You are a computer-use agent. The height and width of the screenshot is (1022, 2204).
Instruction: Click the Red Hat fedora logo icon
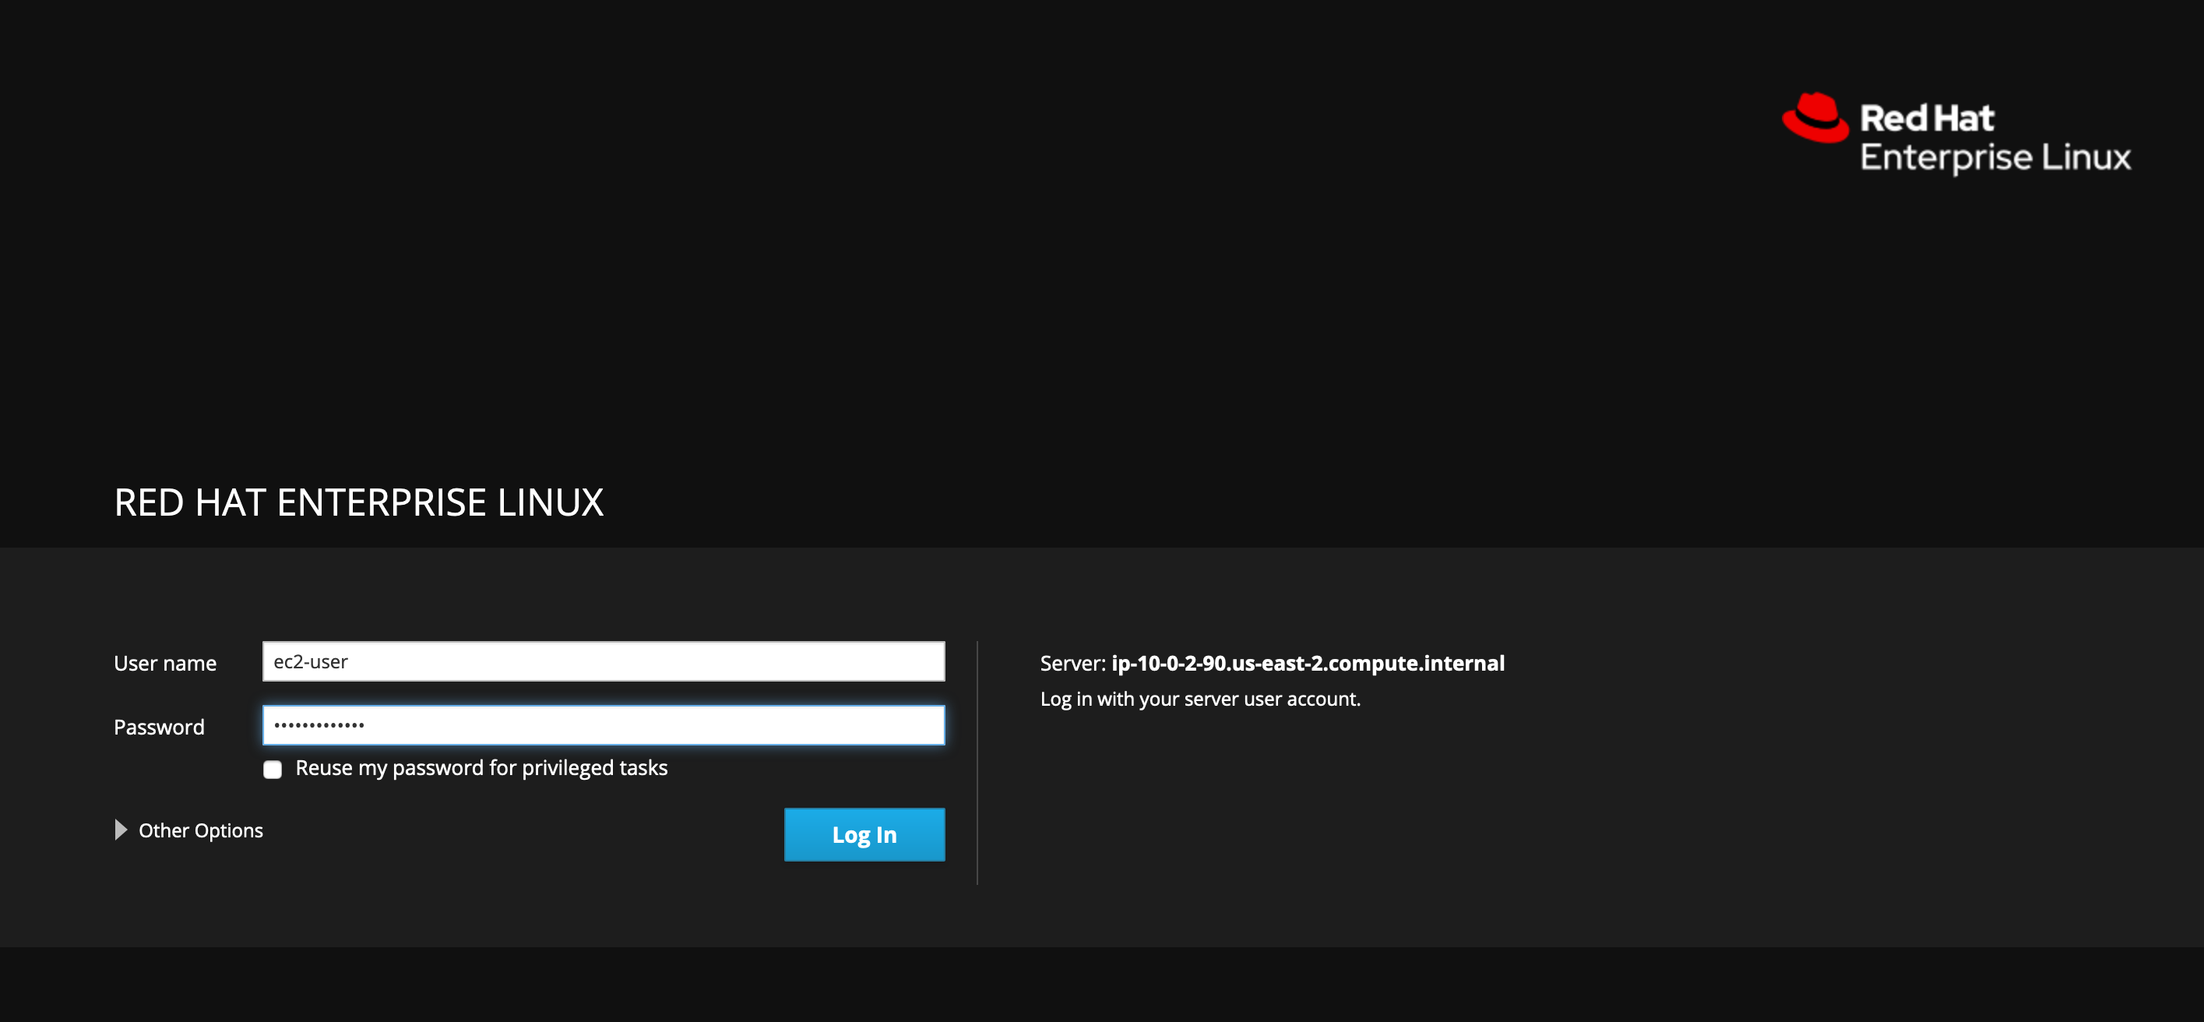[1815, 118]
